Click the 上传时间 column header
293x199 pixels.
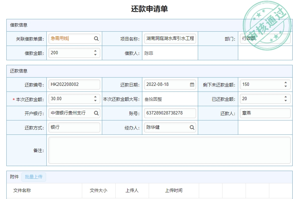click(x=174, y=190)
